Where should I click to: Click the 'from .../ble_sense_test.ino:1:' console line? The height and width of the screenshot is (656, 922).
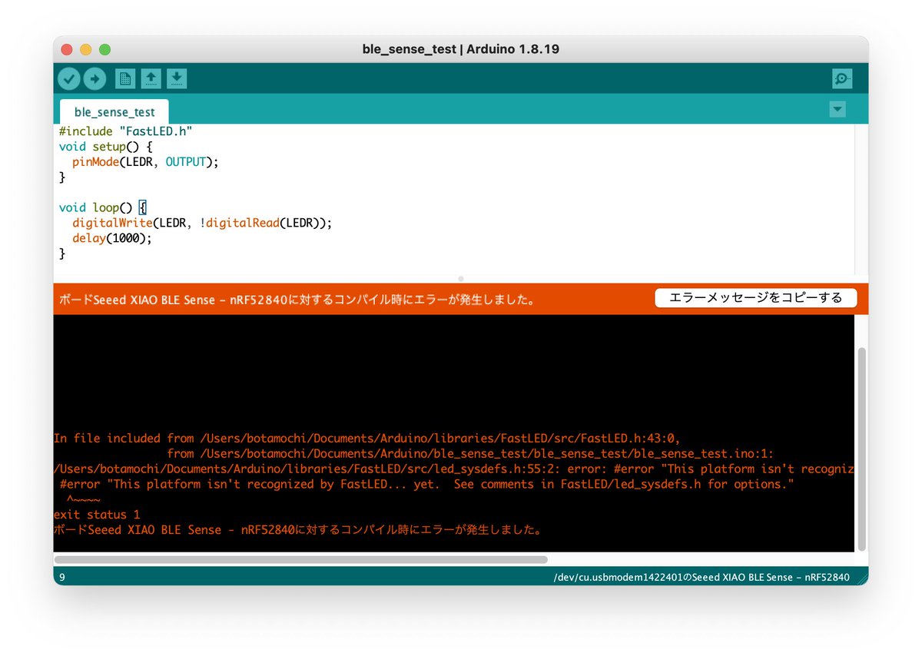coord(470,453)
